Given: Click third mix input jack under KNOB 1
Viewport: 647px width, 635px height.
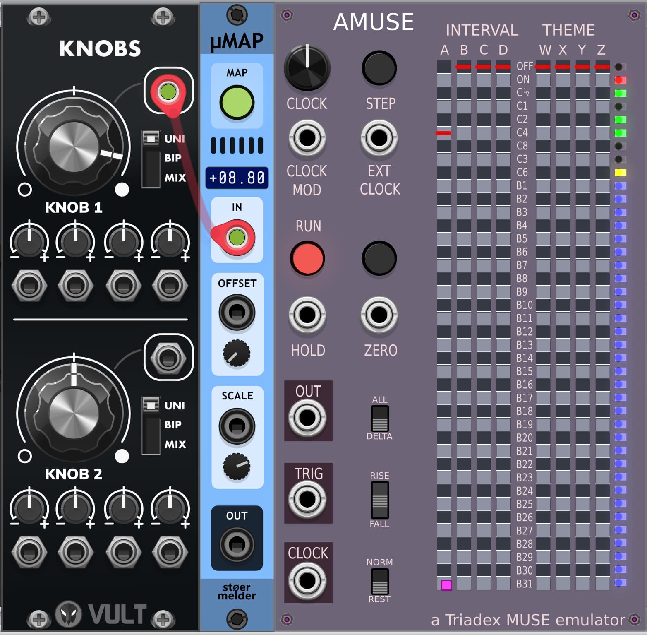Looking at the screenshot, I should point(123,286).
